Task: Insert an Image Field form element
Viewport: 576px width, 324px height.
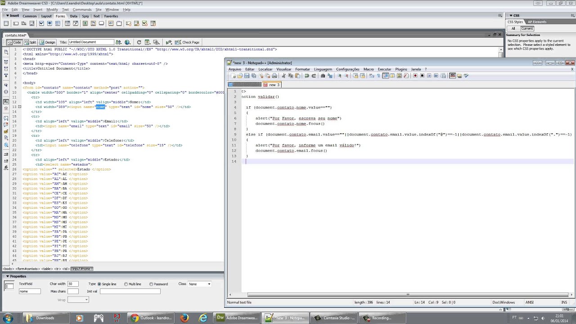Action: tap(85, 23)
